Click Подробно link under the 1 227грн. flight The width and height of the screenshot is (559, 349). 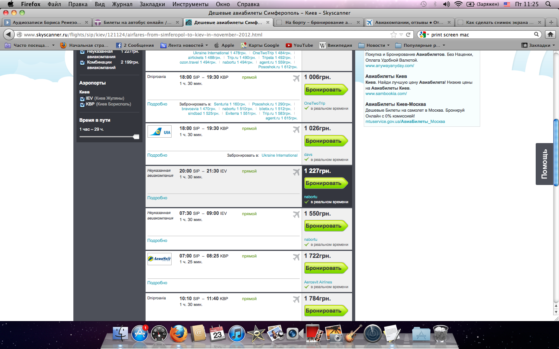157,198
